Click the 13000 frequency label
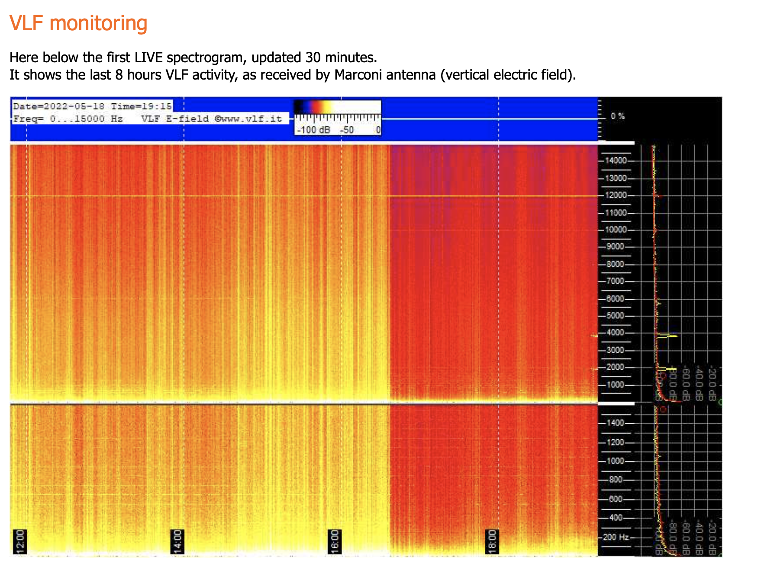 [x=616, y=178]
